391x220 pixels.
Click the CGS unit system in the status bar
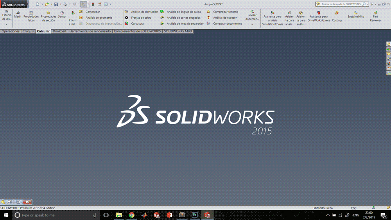click(353, 208)
